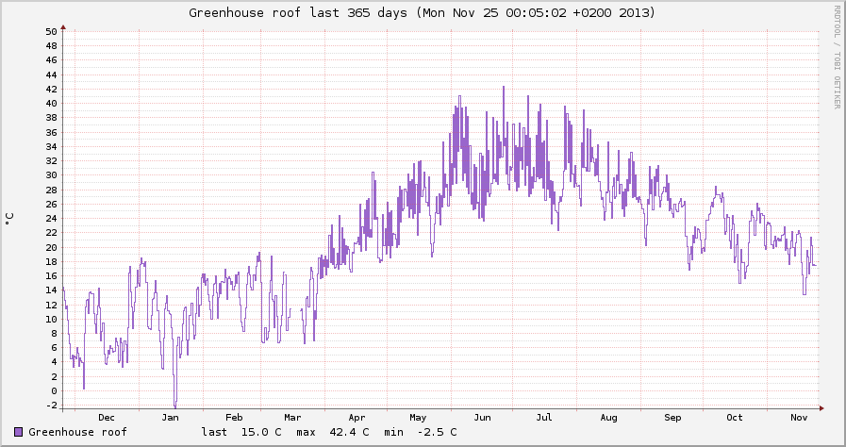Click the 'Aug' month label
Image resolution: width=846 pixels, height=447 pixels.
point(608,418)
